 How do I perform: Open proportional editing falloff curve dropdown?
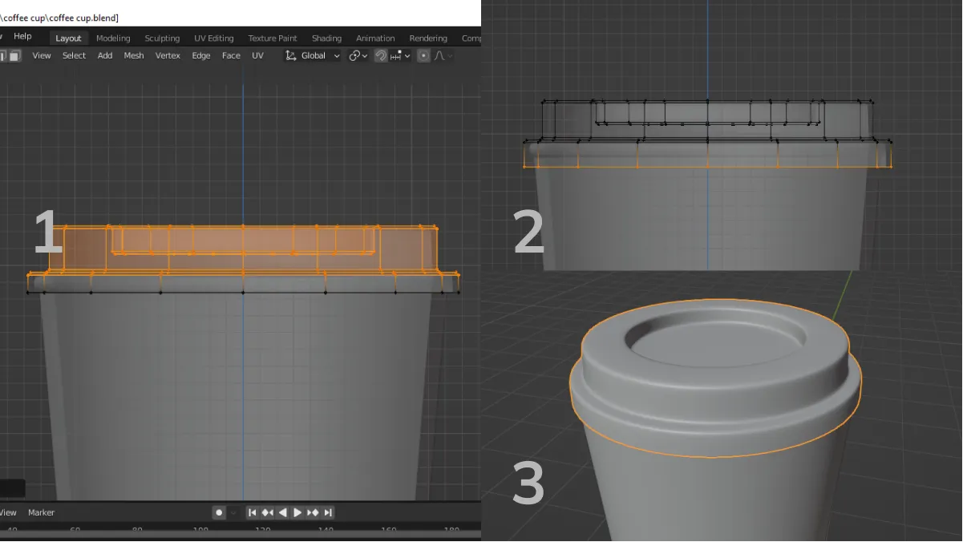(443, 56)
